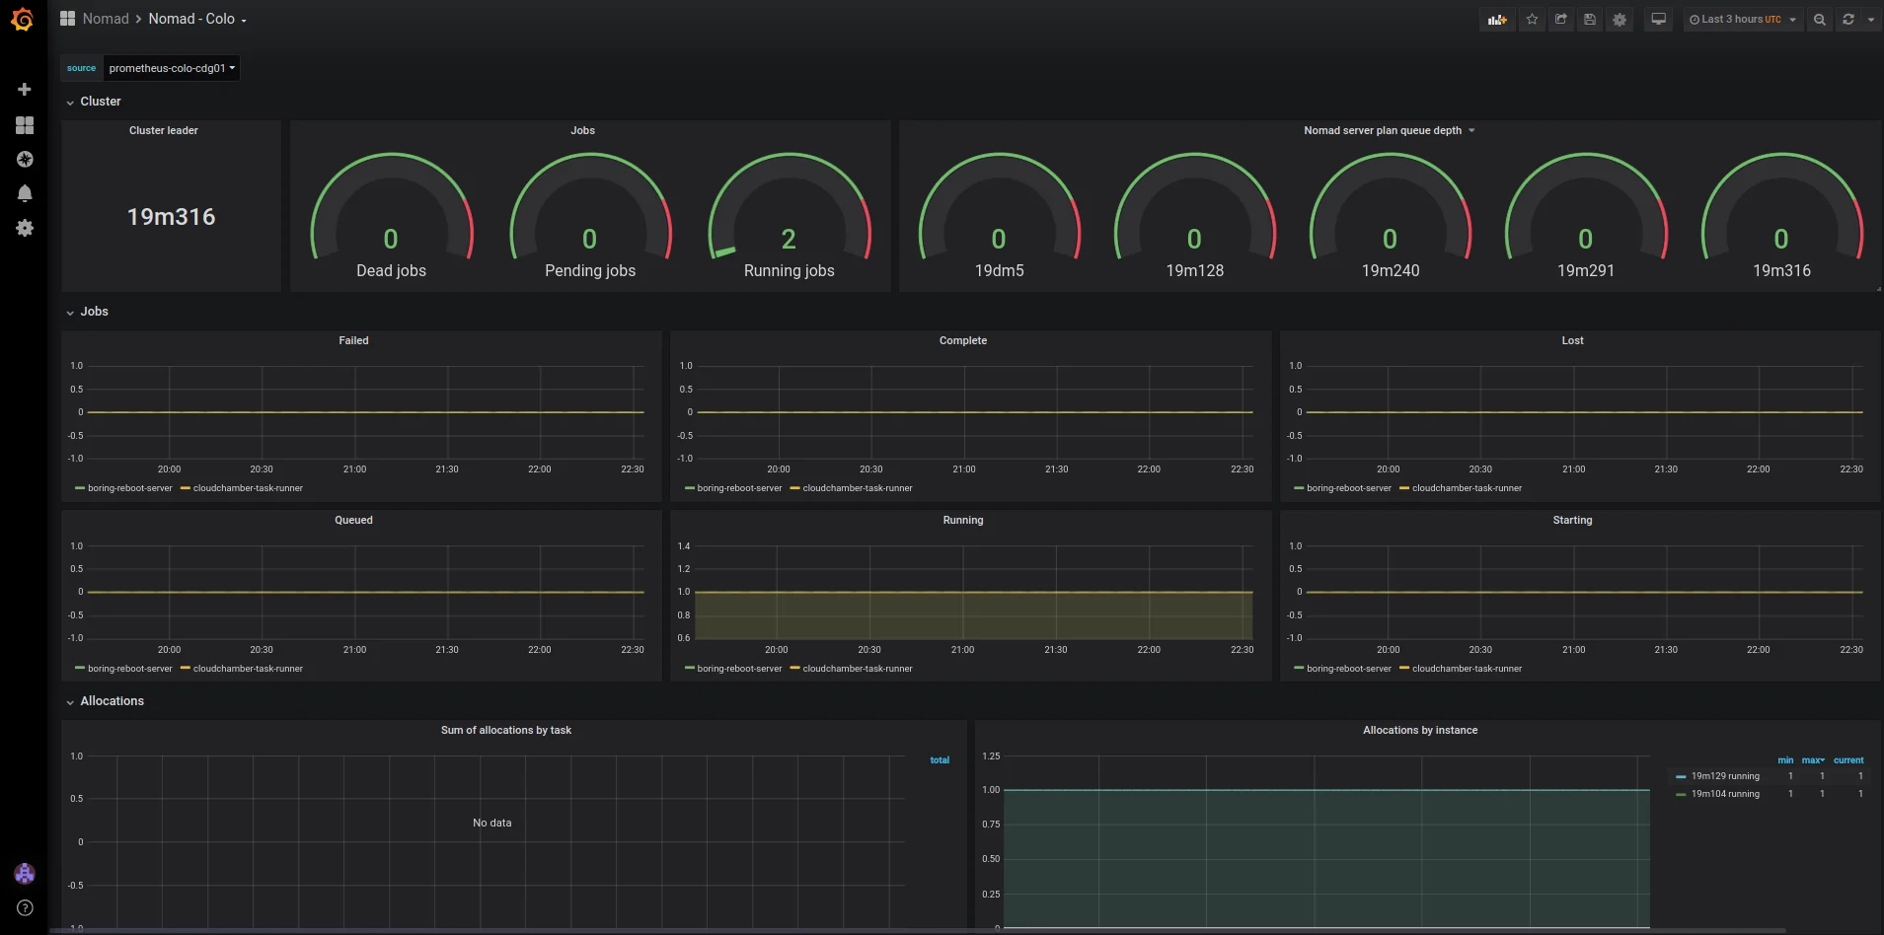Click the Running jobs gauge

(789, 215)
